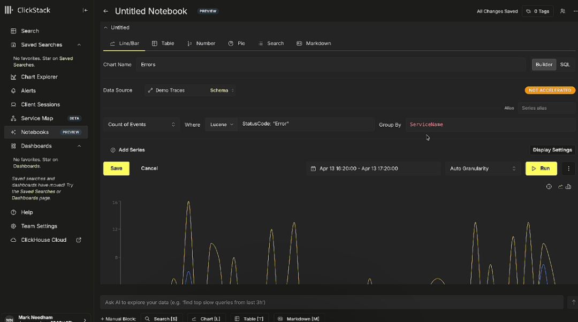578x322 pixels.
Task: Open the more options menu beside Run
Action: pyautogui.click(x=568, y=168)
